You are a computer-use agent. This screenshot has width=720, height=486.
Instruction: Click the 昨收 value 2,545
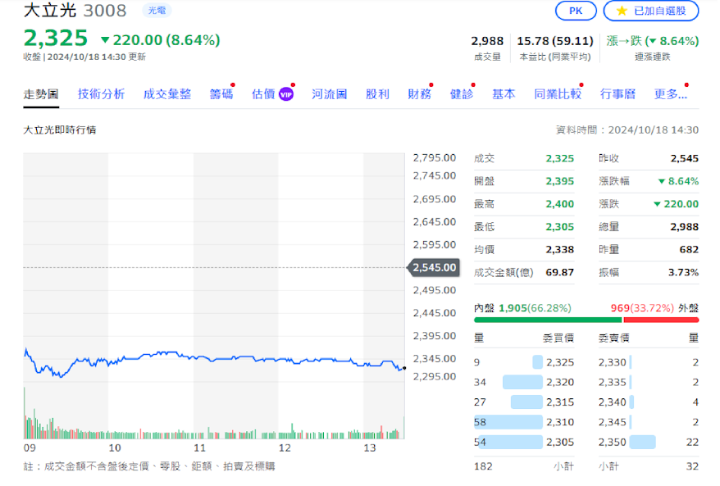point(685,158)
